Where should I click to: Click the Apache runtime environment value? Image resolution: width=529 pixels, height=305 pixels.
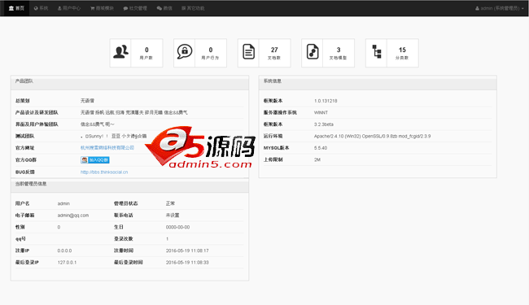(372, 136)
